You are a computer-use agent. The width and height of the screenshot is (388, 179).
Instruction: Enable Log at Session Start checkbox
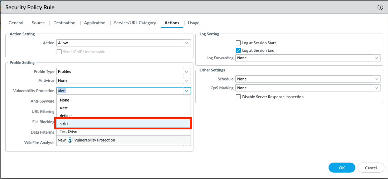pos(238,43)
